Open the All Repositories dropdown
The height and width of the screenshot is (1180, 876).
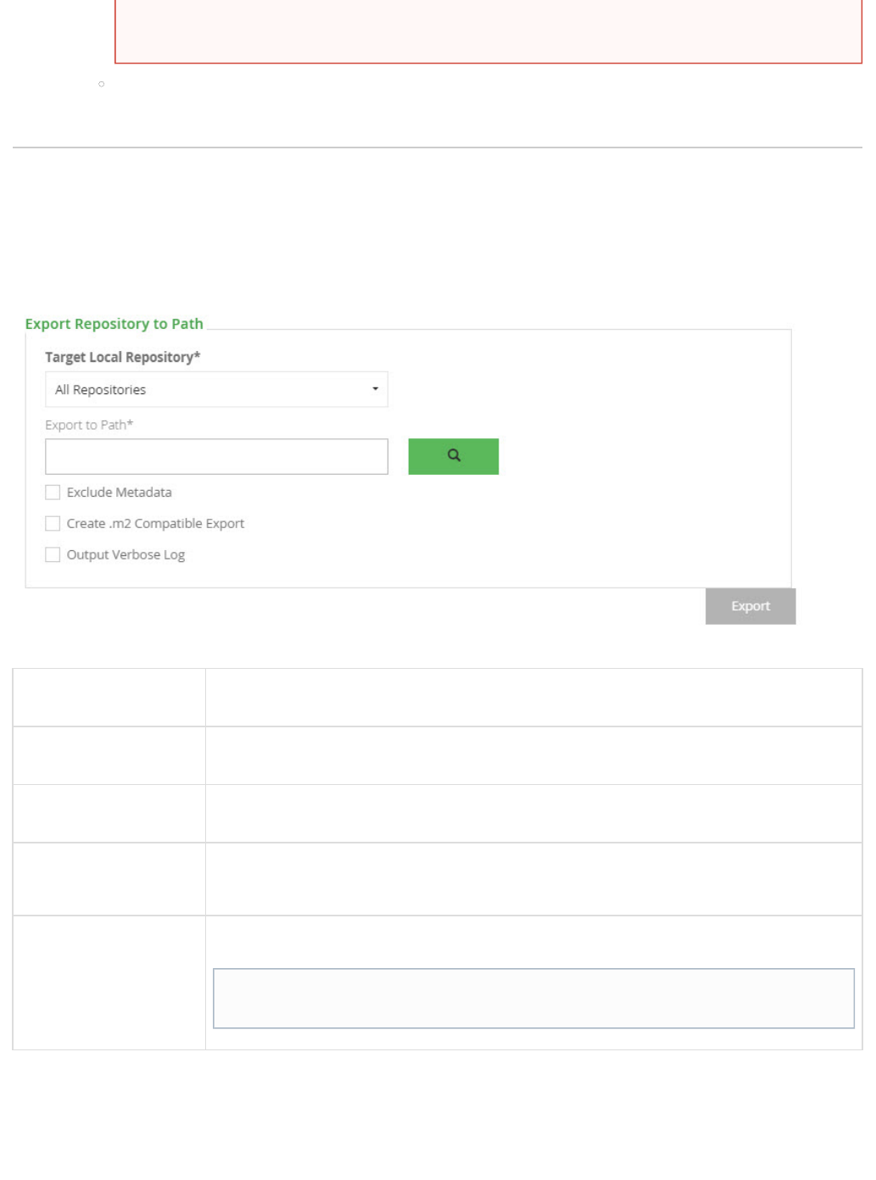point(215,389)
